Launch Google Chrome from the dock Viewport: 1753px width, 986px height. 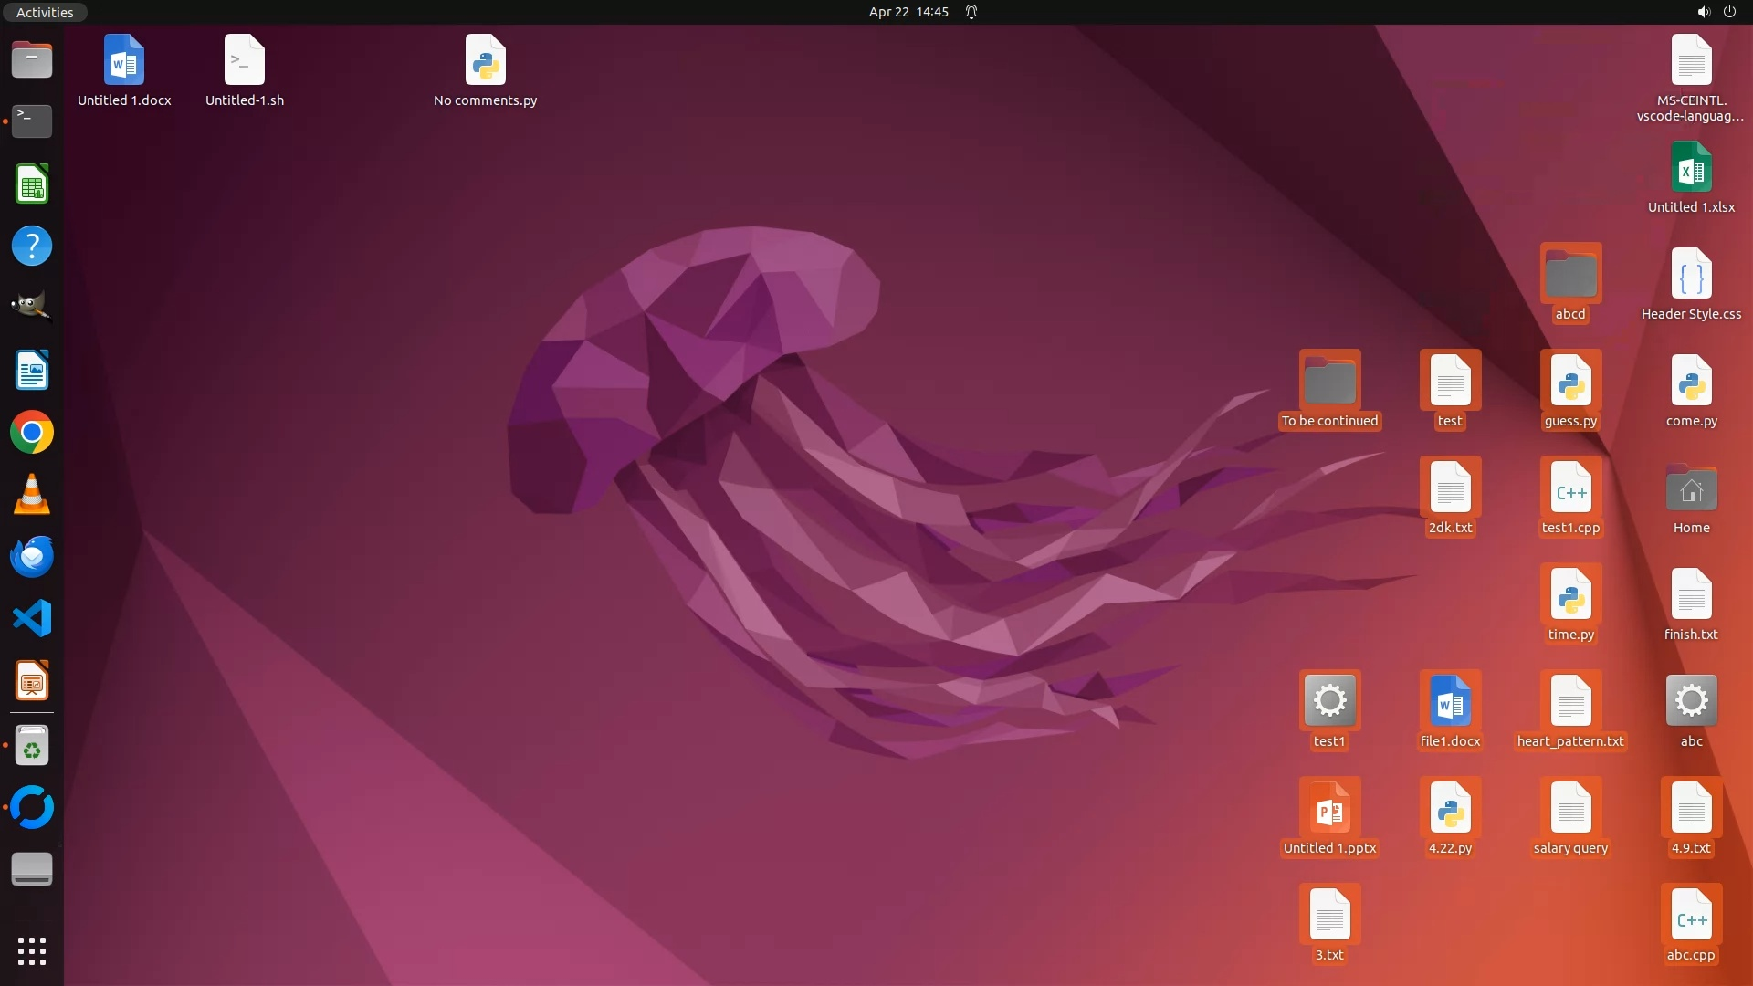point(32,432)
